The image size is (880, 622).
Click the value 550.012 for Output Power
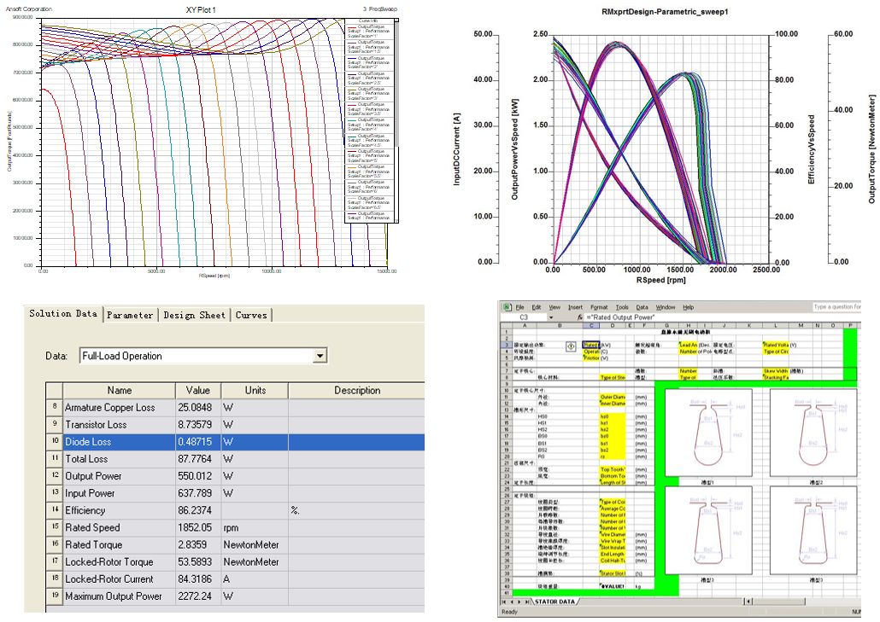[195, 476]
